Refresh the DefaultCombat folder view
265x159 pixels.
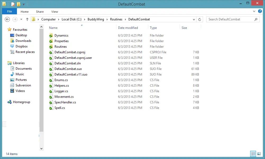tap(200, 19)
